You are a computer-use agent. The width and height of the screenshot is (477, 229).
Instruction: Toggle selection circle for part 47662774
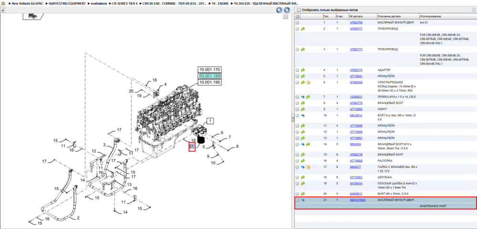tap(297, 70)
